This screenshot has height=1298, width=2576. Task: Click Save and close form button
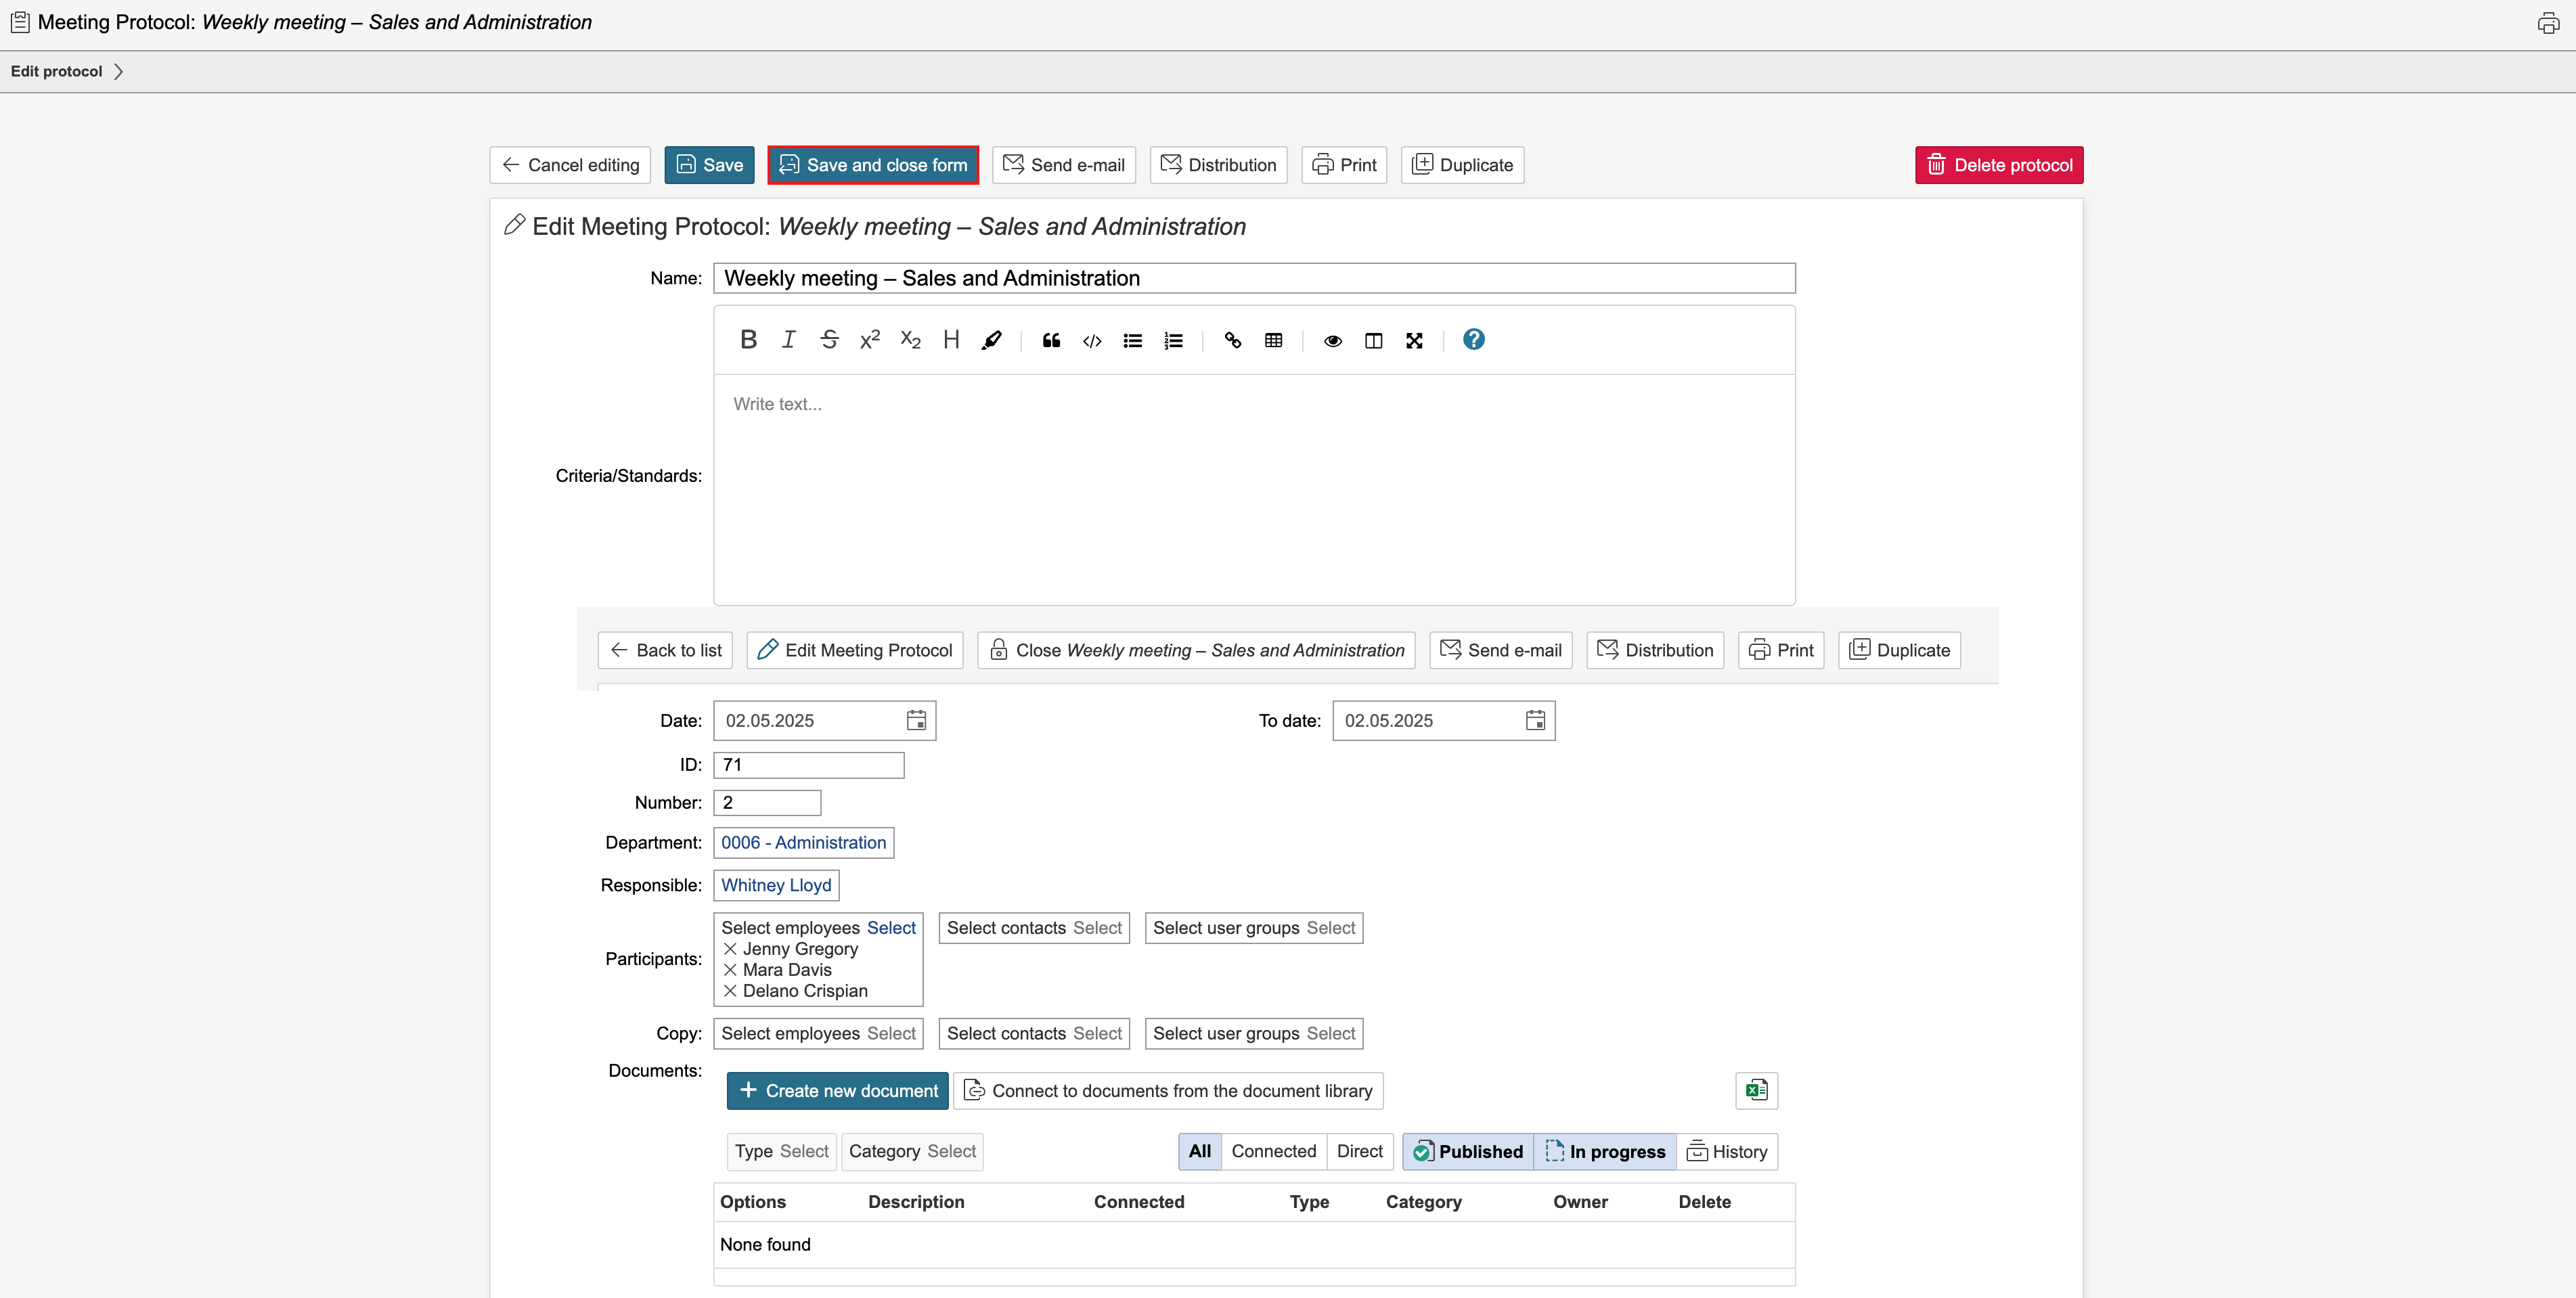[x=873, y=165]
